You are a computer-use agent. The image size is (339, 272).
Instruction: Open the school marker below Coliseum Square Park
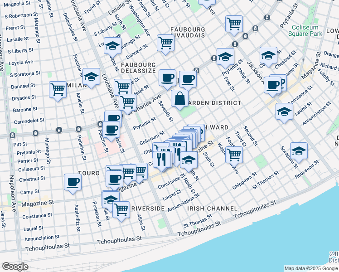tap(268, 56)
